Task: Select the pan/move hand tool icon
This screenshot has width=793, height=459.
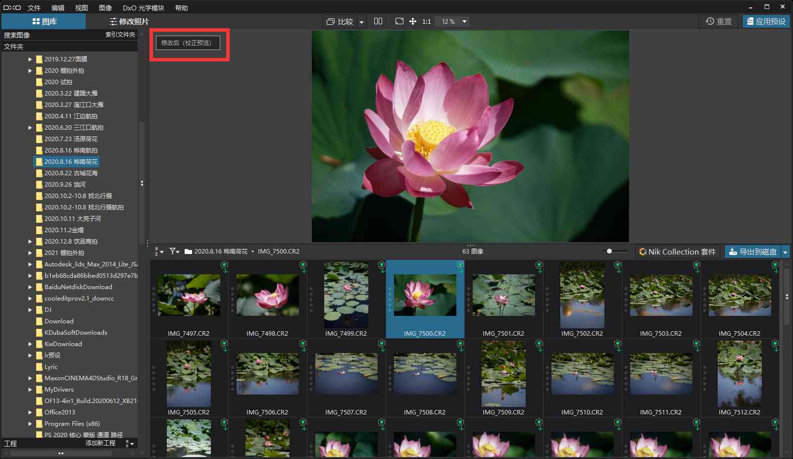Action: tap(413, 21)
